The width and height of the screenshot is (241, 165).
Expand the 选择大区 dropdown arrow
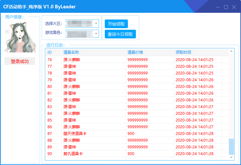pos(96,23)
